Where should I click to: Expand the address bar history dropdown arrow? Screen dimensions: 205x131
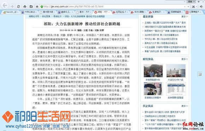pos(185,6)
